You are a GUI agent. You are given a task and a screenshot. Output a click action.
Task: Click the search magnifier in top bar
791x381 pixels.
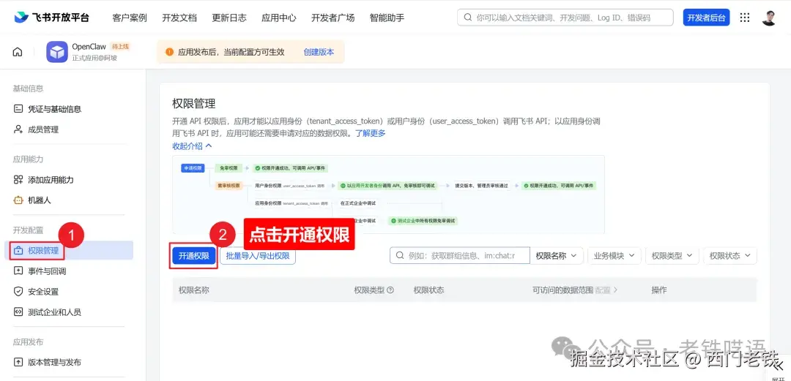point(468,18)
